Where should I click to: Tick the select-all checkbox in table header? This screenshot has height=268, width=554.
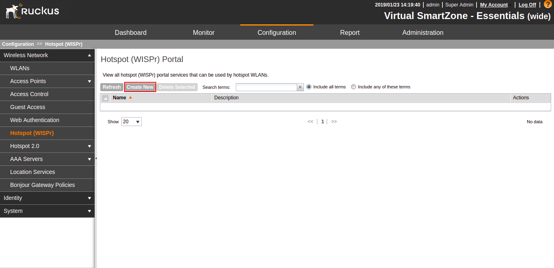(106, 98)
